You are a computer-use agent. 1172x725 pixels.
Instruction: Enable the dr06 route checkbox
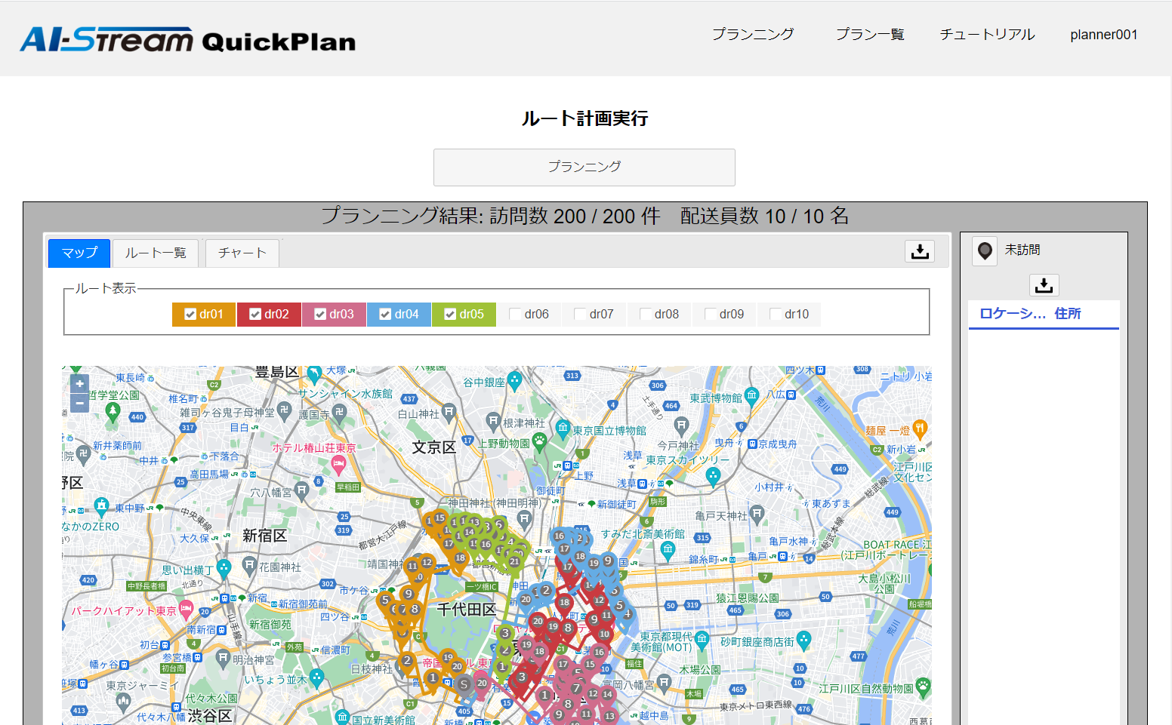(x=516, y=315)
